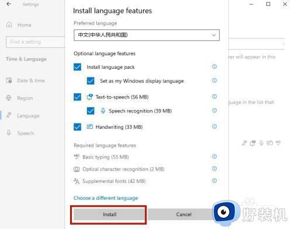Uncheck Set as my Windows display language
This screenshot has height=229, width=292.
91,81
